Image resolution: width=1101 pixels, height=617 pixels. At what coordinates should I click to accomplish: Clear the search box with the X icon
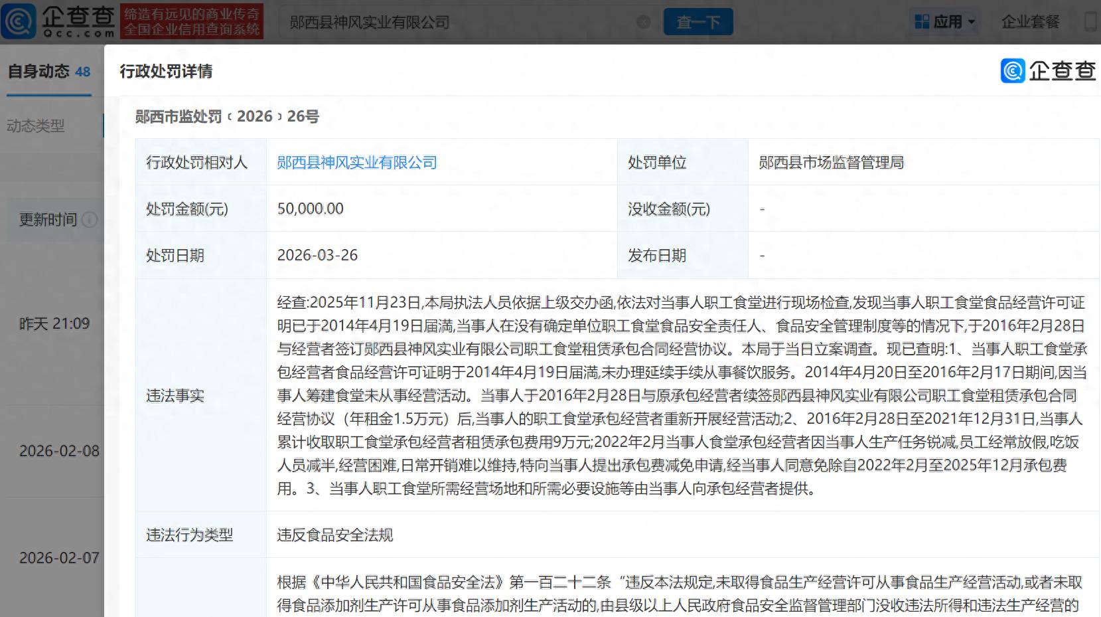click(643, 23)
